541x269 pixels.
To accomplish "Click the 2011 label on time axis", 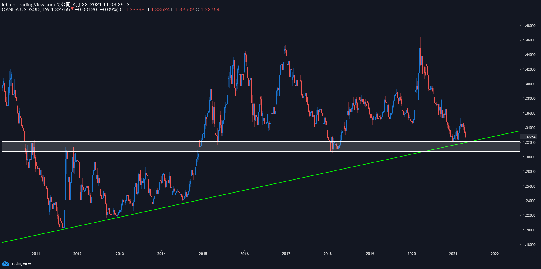I will 36,254.
